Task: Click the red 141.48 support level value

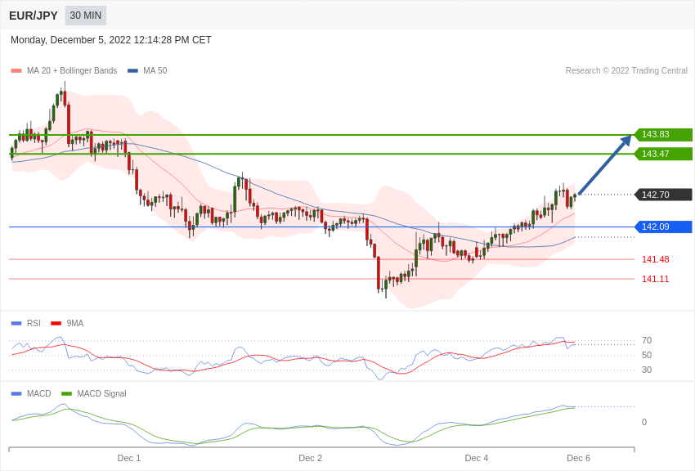Action: (x=656, y=259)
